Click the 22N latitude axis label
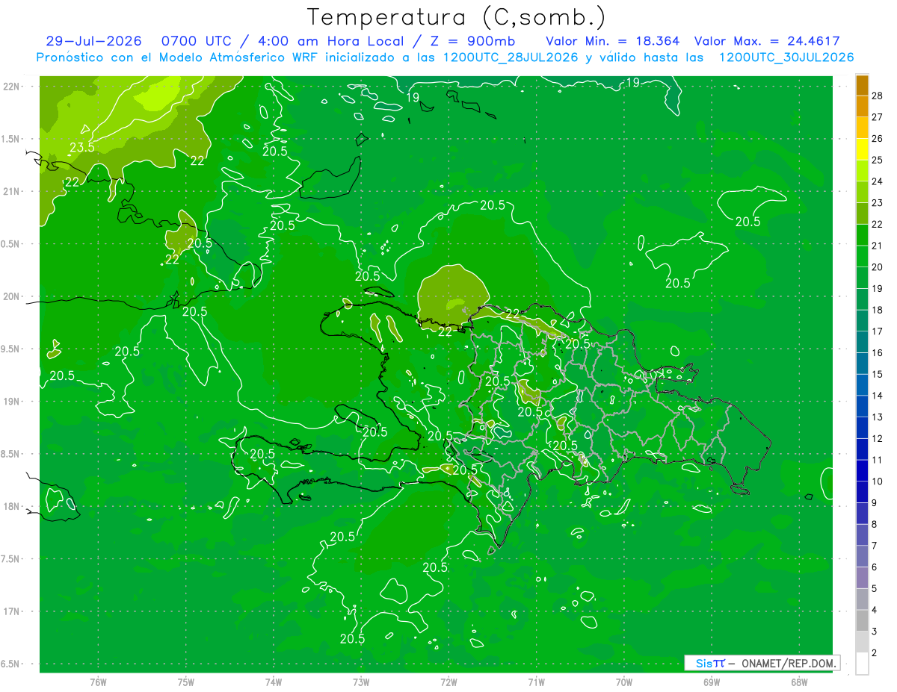This screenshot has height=692, width=897. [x=10, y=86]
